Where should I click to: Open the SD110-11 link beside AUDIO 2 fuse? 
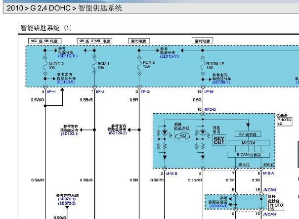[68, 56]
